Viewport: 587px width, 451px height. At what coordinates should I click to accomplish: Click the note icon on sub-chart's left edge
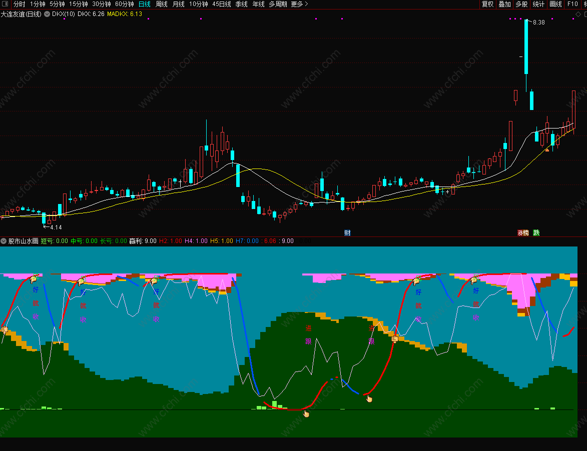tap(5, 329)
